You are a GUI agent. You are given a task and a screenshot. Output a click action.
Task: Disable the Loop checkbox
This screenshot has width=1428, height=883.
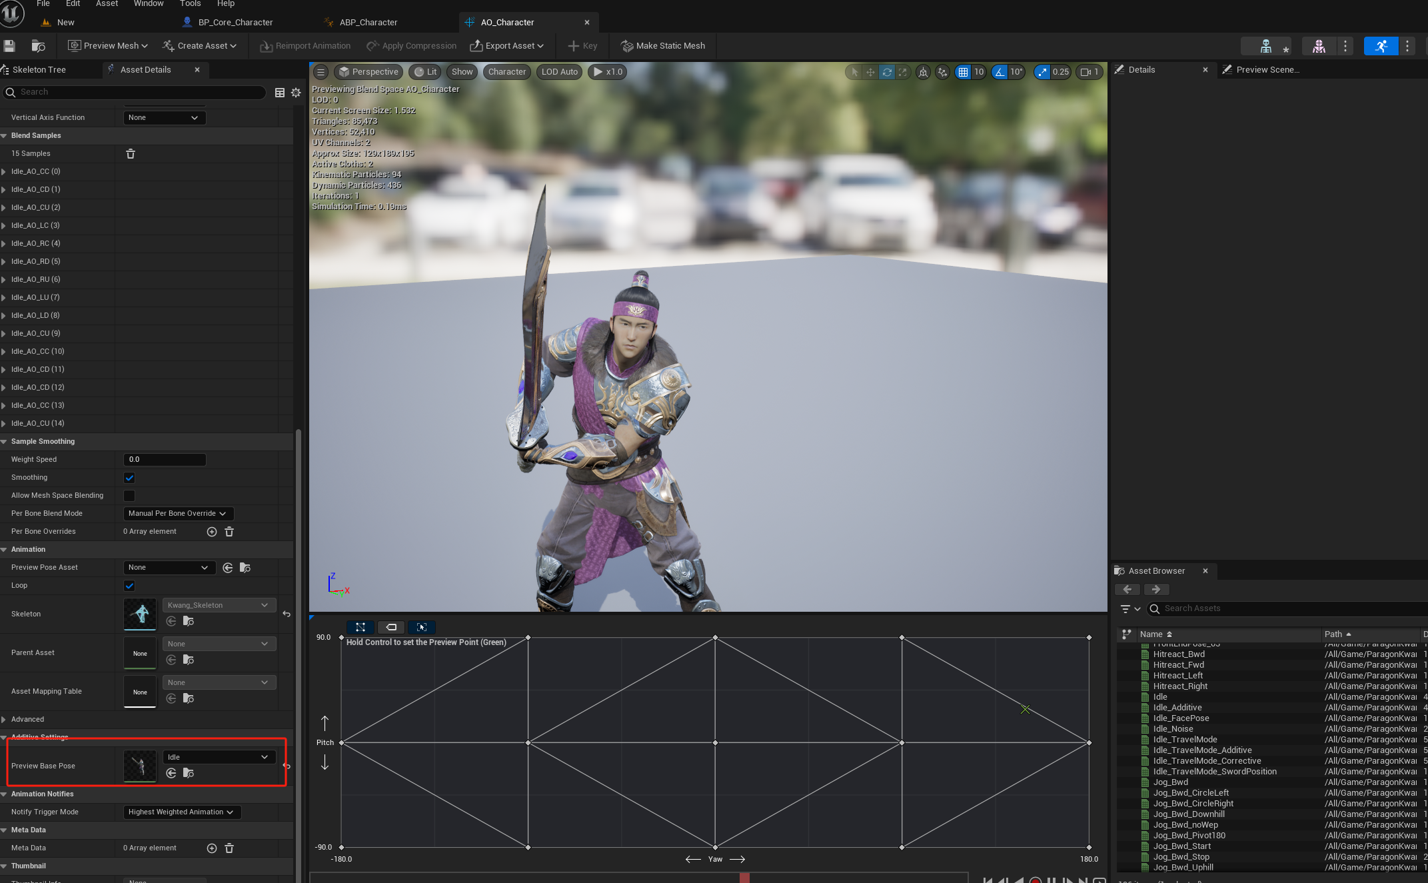129,586
